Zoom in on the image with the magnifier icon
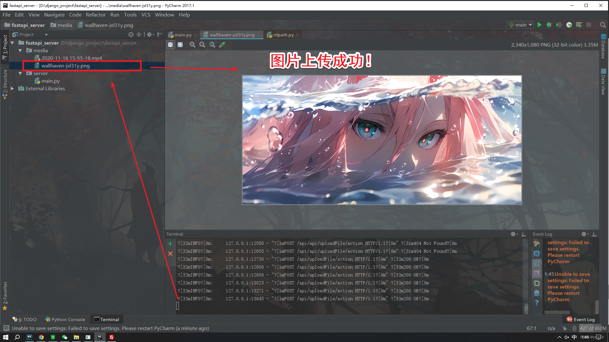609x342 pixels. 193,45
